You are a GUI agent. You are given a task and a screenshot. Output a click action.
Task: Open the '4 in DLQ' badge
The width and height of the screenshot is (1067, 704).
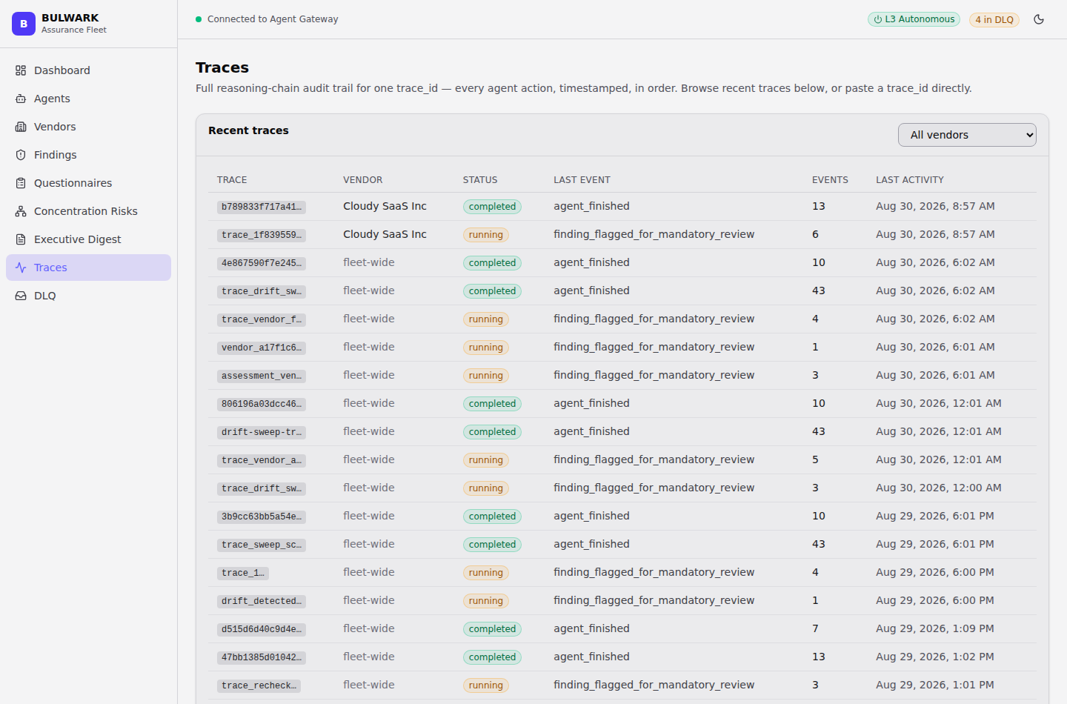994,20
